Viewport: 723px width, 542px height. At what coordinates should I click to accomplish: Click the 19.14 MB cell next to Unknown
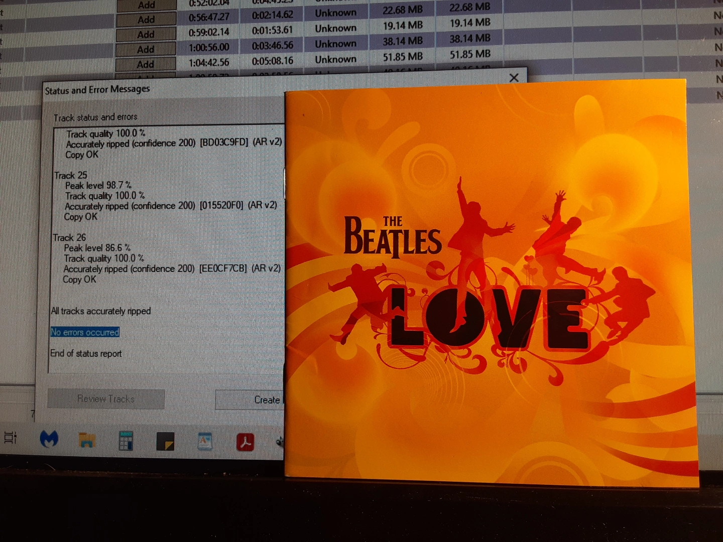[403, 25]
